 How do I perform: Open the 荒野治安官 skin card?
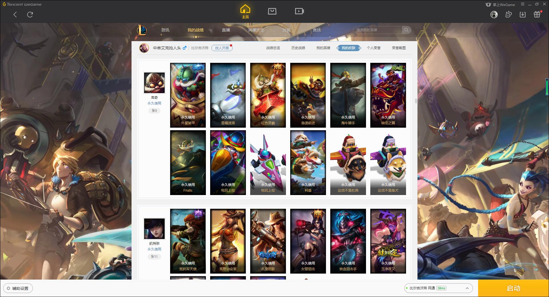228,241
